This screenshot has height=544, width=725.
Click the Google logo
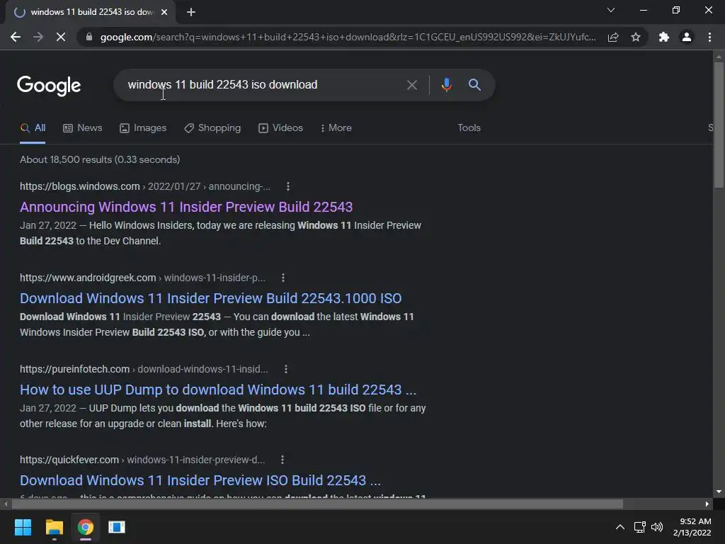(49, 86)
